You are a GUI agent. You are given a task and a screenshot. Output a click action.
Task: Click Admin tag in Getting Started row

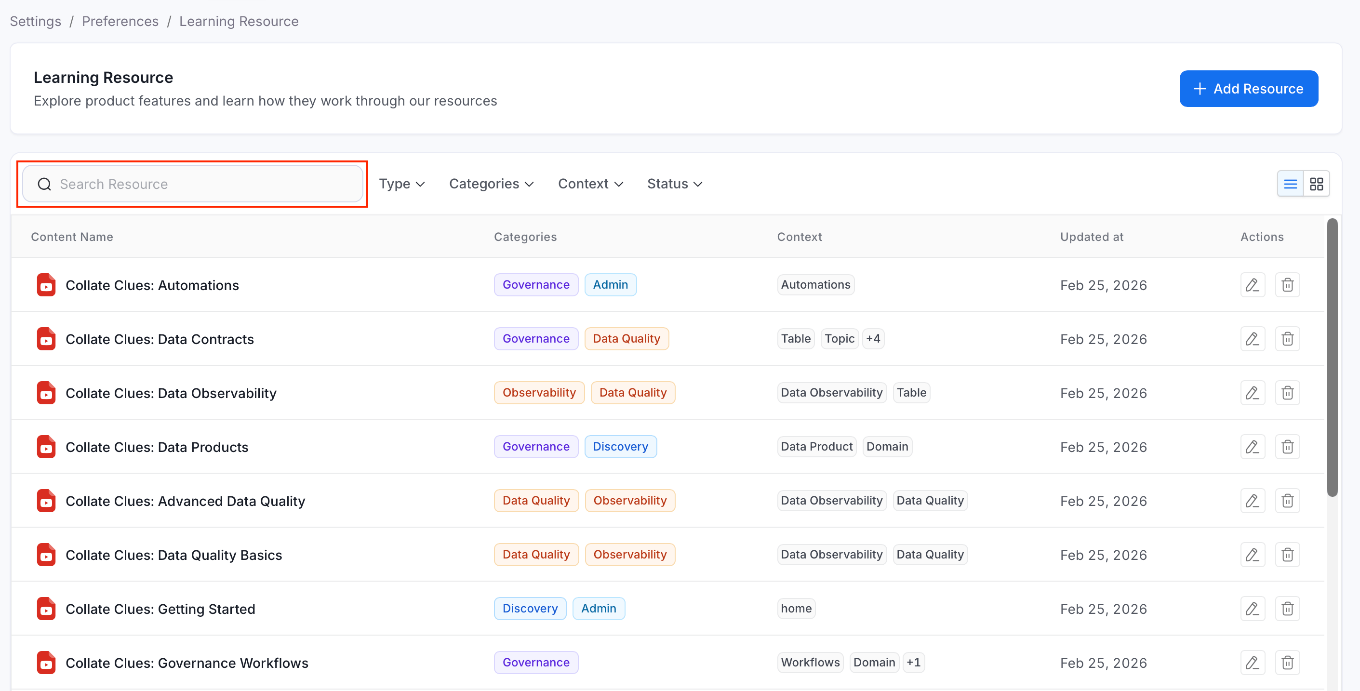(599, 608)
